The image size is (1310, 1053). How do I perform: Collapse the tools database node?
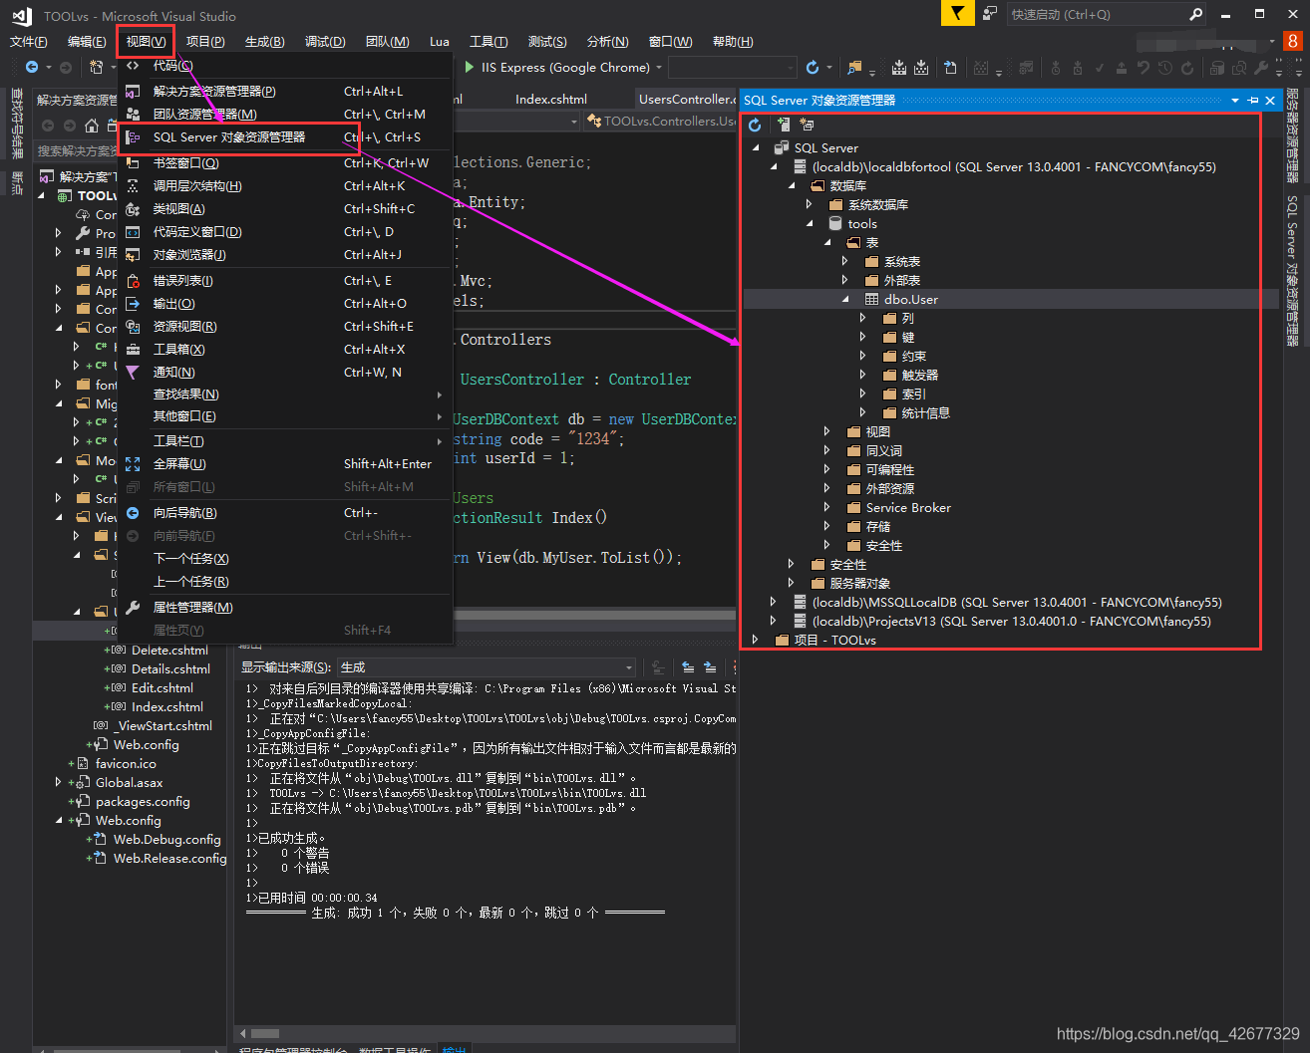810,223
